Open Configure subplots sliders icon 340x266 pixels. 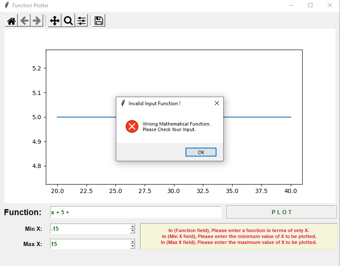(x=81, y=21)
